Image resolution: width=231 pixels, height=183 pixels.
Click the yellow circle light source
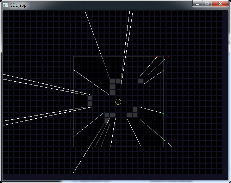(118, 102)
